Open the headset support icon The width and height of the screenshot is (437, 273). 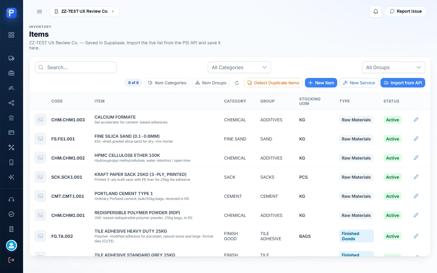(11, 199)
